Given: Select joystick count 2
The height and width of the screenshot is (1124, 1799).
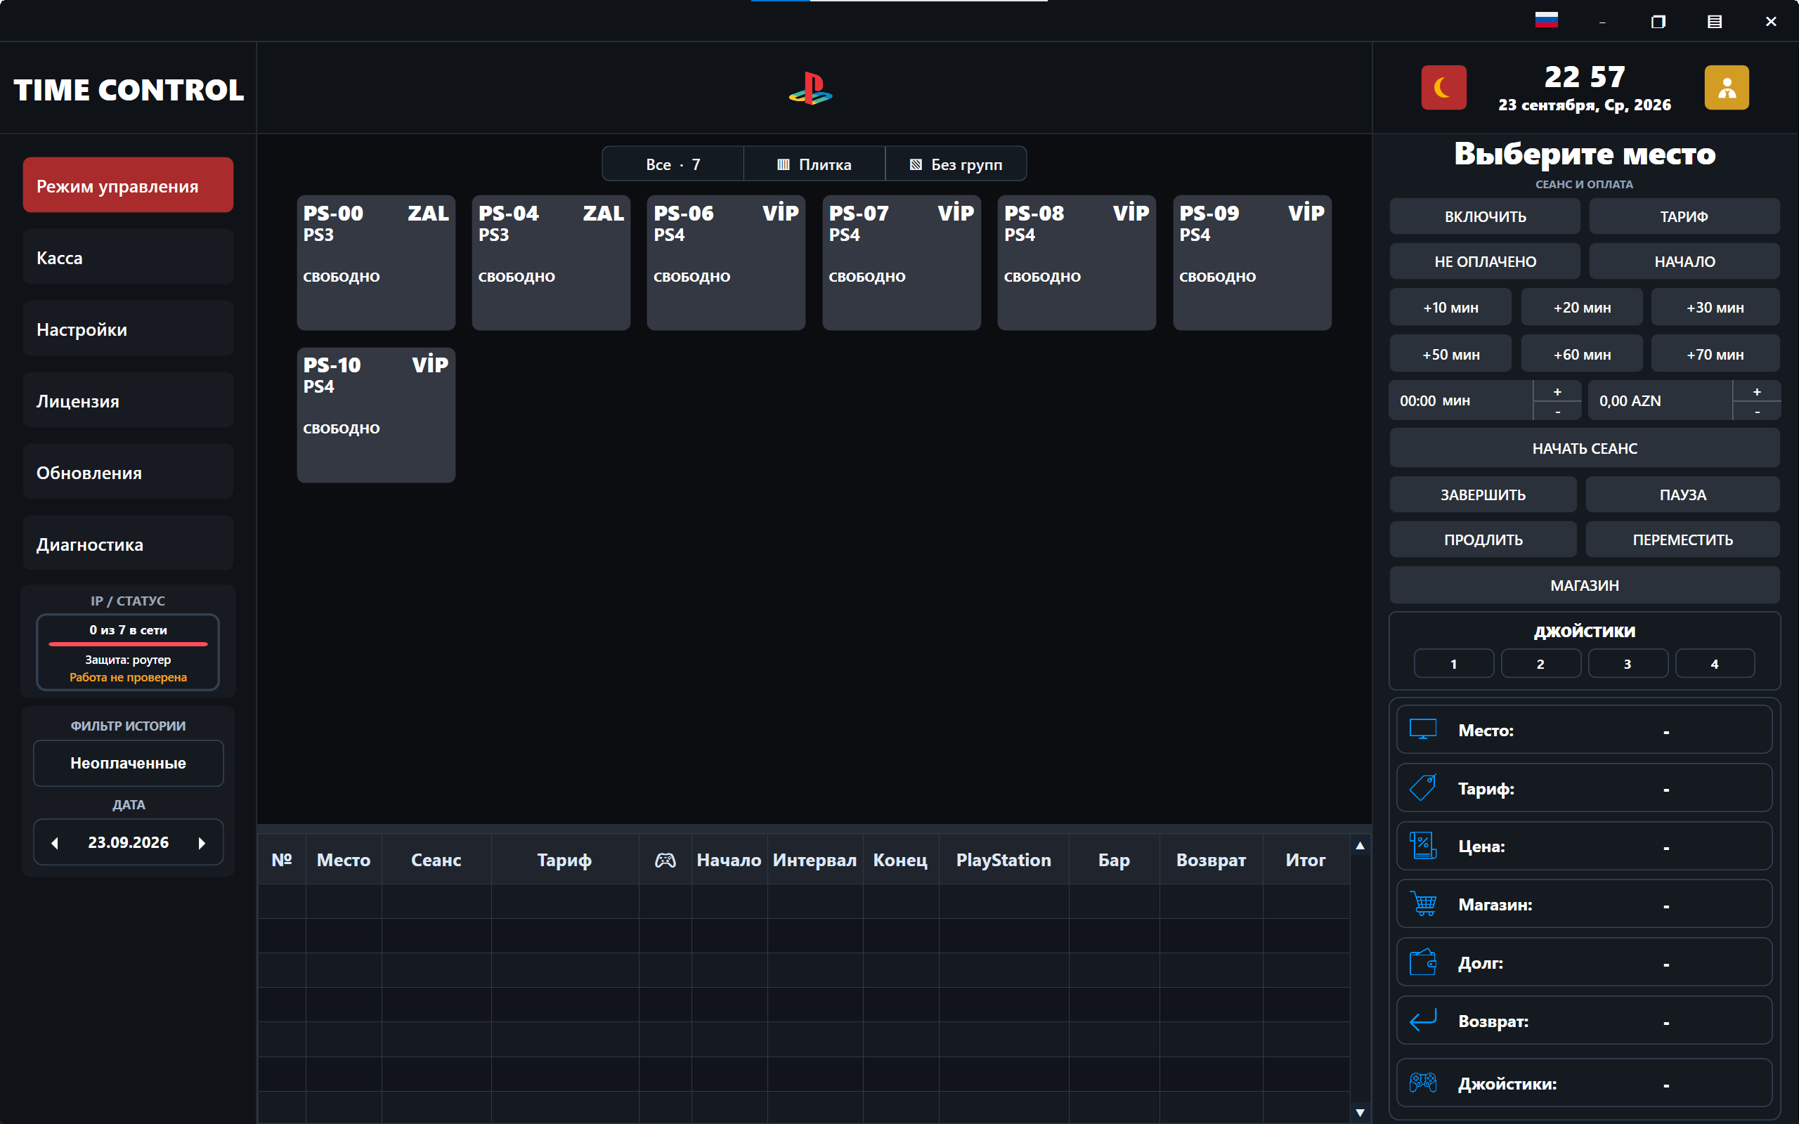Looking at the screenshot, I should click(1540, 664).
